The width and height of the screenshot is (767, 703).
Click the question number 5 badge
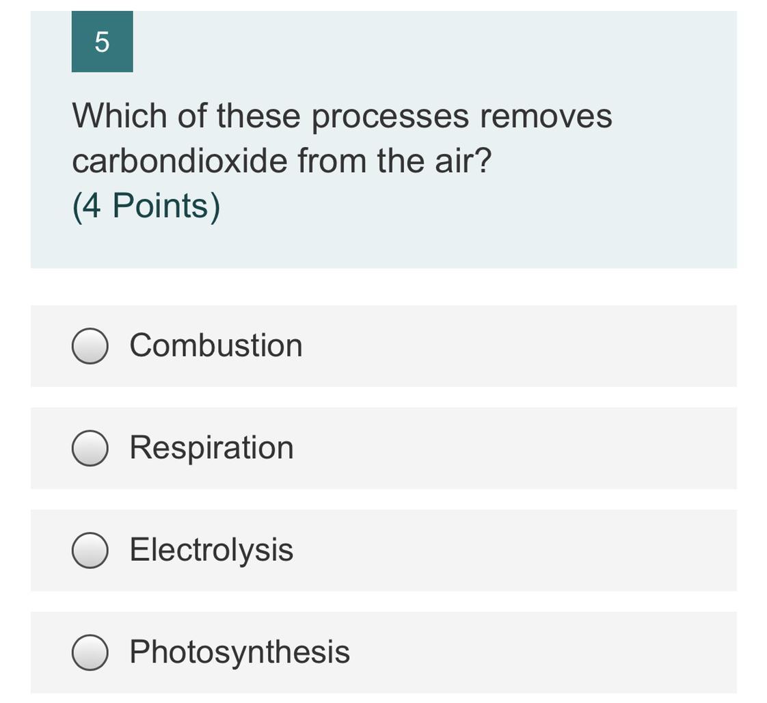coord(103,42)
